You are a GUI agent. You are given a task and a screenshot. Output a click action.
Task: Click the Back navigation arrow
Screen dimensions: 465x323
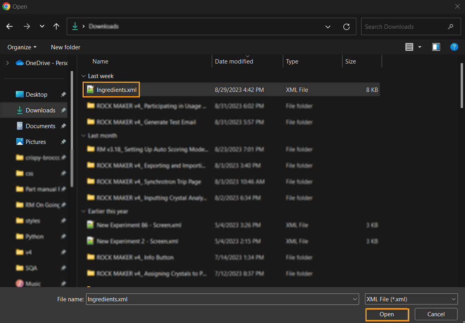click(9, 26)
